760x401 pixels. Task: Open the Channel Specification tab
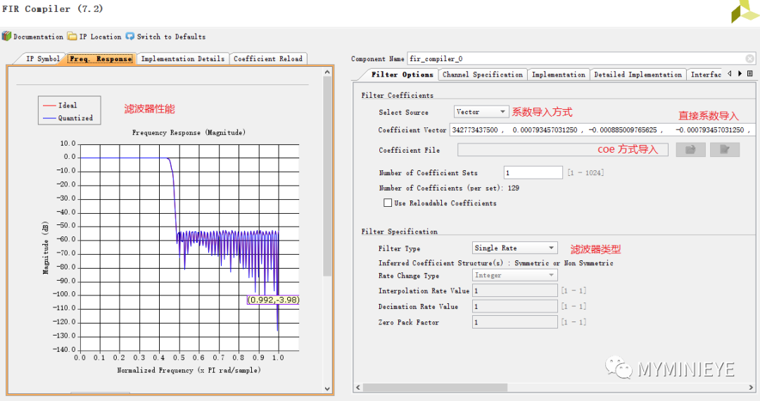coord(483,75)
